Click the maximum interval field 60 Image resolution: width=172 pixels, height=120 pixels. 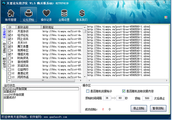point(120,98)
